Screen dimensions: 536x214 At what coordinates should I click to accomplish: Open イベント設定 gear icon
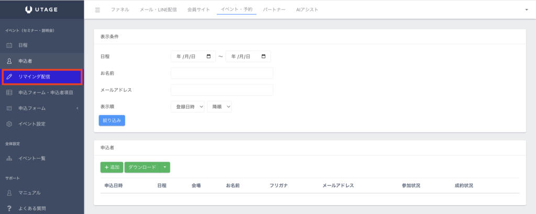9,124
